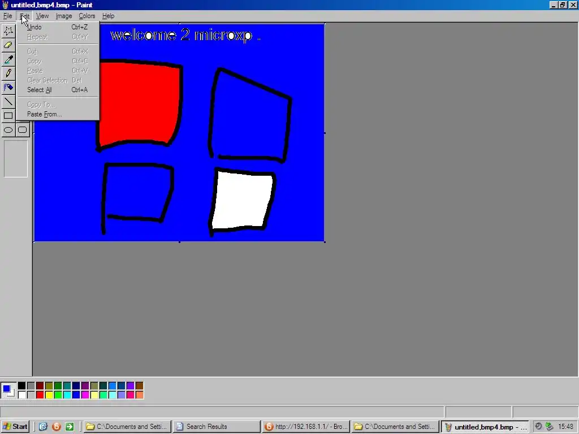This screenshot has width=579, height=434.
Task: Click the white shape on the canvas
Action: coord(243,201)
